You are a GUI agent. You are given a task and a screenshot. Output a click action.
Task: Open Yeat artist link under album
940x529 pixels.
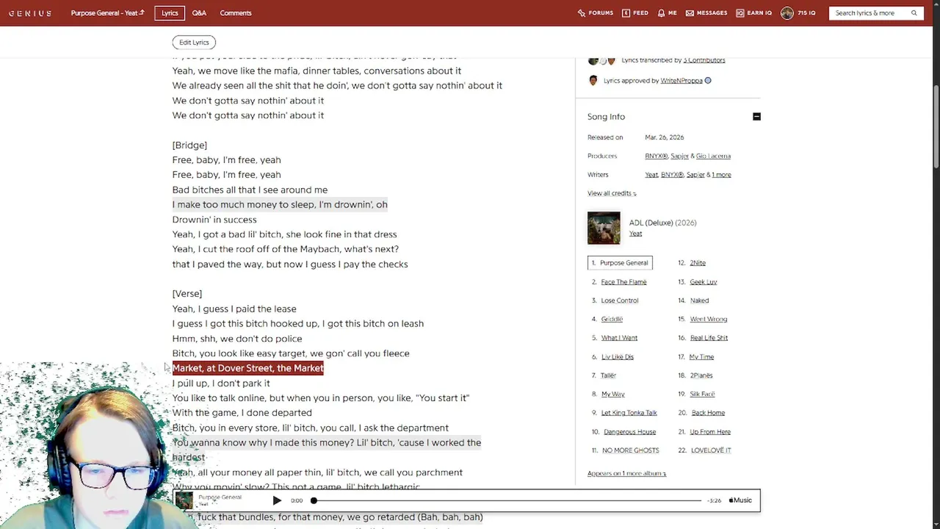coord(635,234)
